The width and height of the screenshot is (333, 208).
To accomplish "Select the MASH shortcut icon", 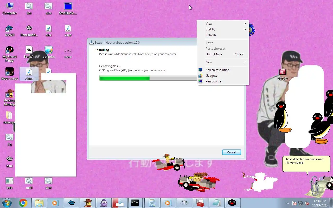I will coord(10,30).
